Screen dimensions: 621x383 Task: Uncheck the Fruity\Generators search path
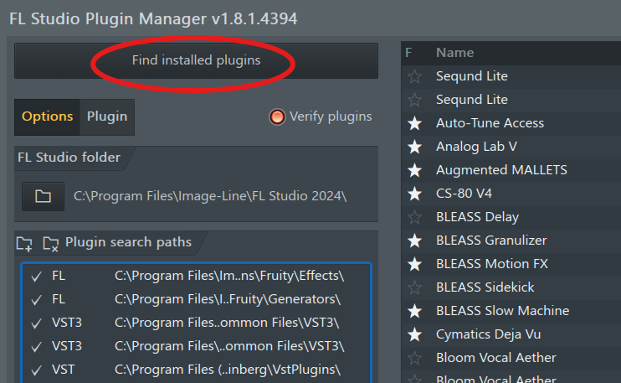point(37,300)
